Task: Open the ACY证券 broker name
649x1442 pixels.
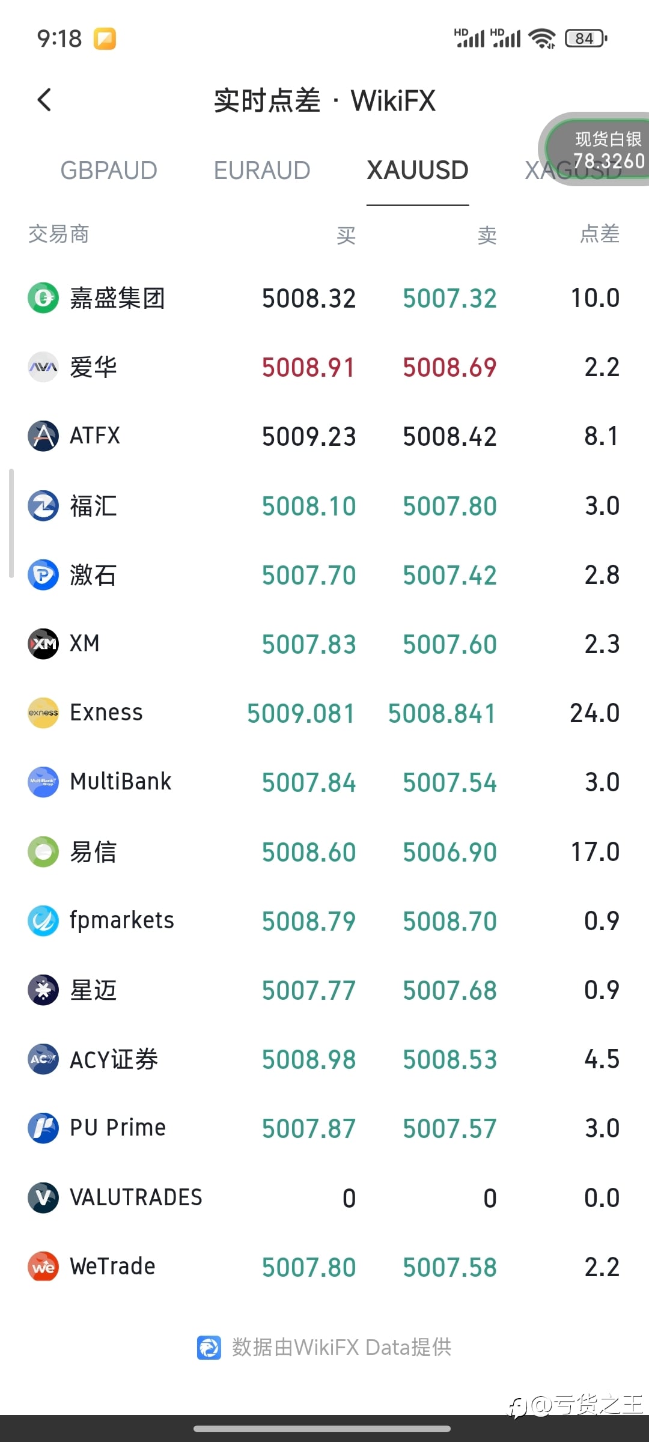Action: pyautogui.click(x=114, y=1059)
